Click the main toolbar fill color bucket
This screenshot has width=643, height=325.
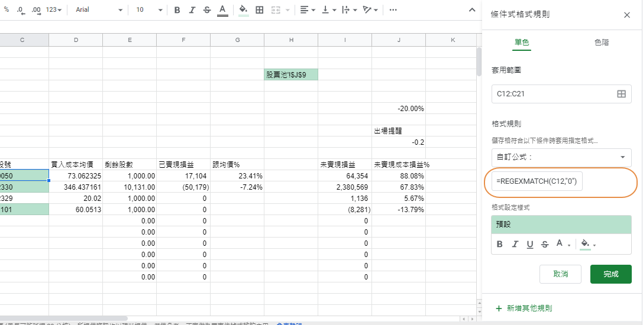(x=243, y=10)
